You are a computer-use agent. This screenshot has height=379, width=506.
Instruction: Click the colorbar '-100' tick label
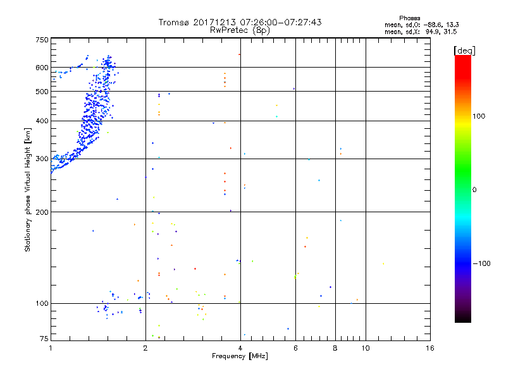click(x=481, y=263)
